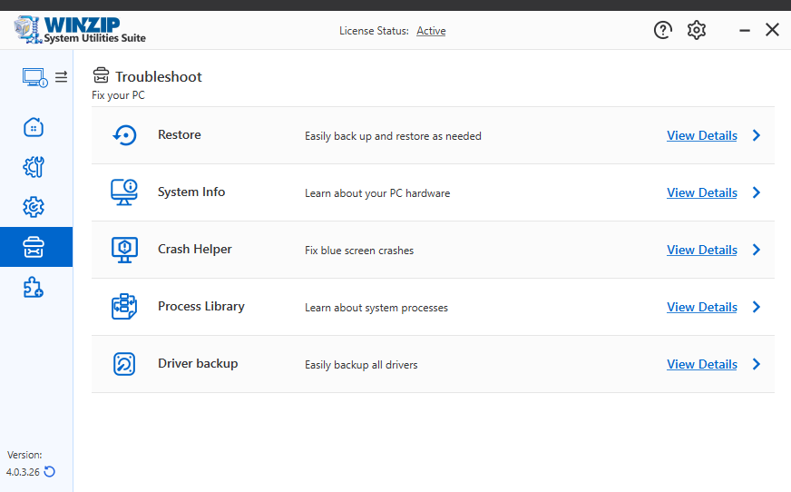Minimize the WinZip window
The height and width of the screenshot is (492, 791).
click(x=745, y=30)
